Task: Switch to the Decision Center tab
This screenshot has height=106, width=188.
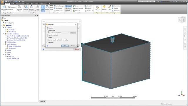Action: (20, 4)
